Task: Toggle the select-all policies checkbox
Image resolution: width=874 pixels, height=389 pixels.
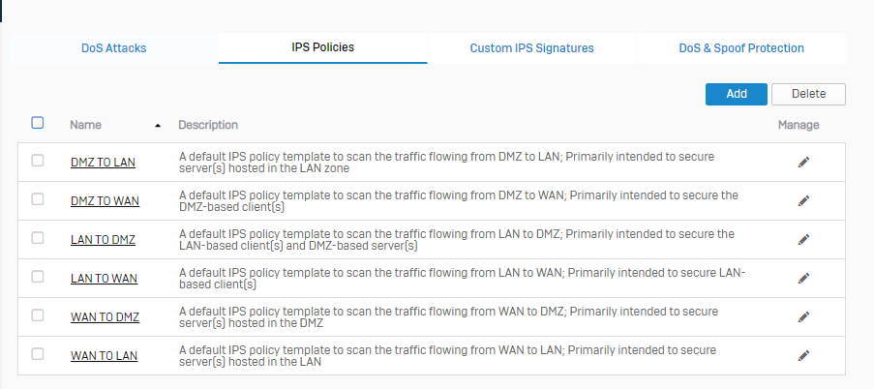Action: 38,123
